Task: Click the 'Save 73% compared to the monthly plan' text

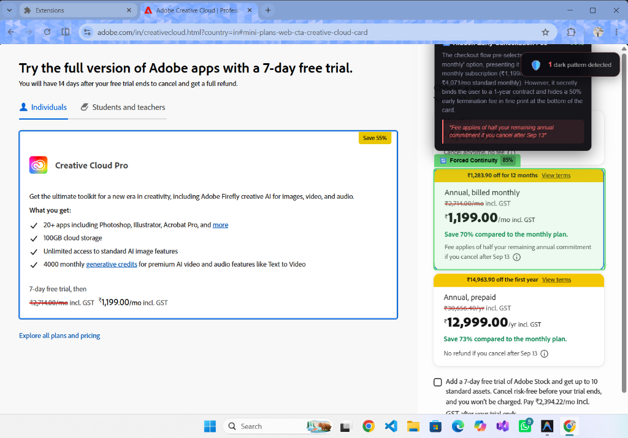Action: (505, 339)
